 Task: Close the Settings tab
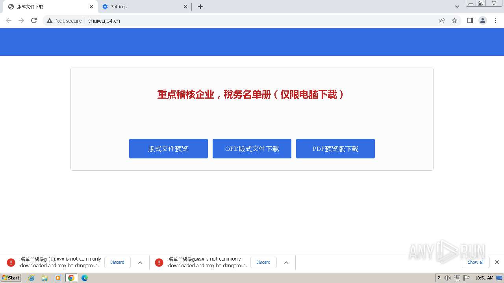click(x=185, y=7)
